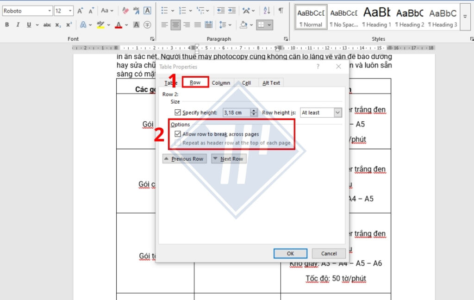The width and height of the screenshot is (474, 300).
Task: Toggle Show/Hide paragraph marks
Action: click(281, 11)
